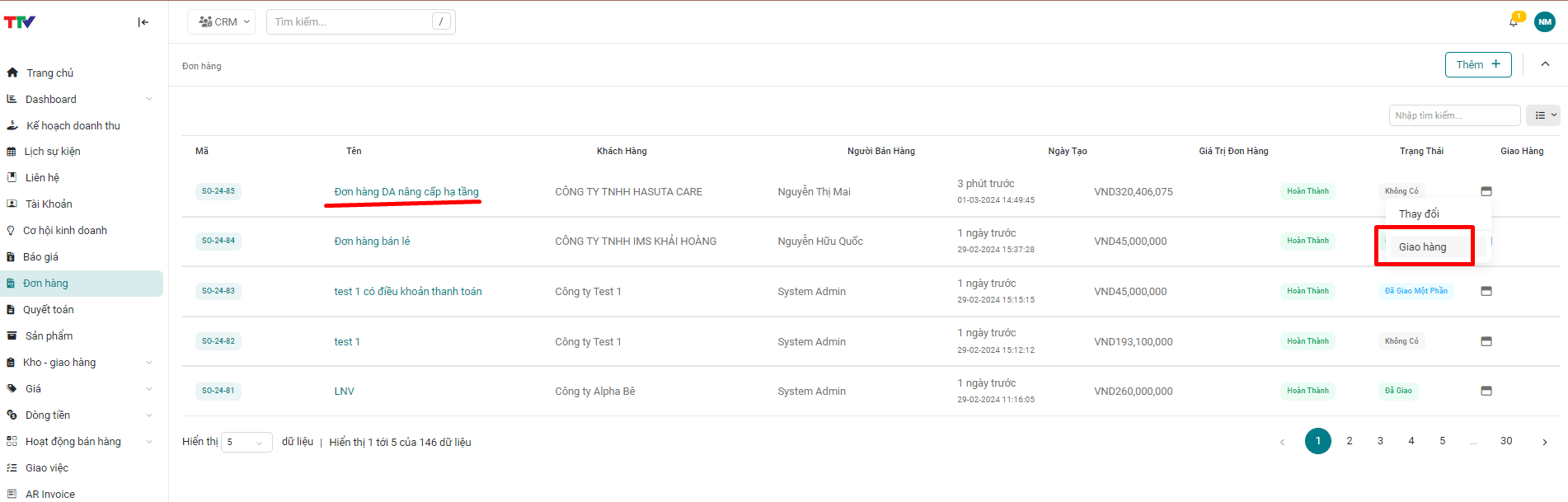Choose Thay đổi from the context menu

tap(1419, 213)
